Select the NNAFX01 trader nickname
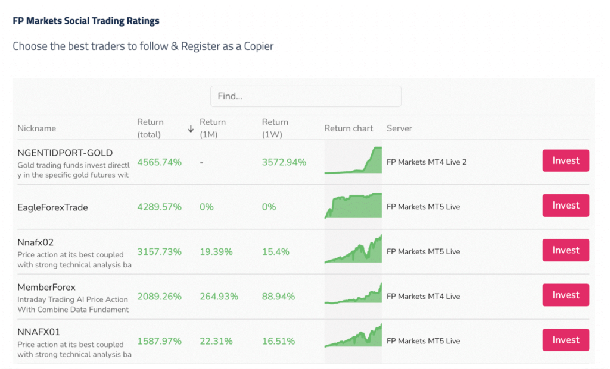610x369 pixels. pyautogui.click(x=39, y=332)
